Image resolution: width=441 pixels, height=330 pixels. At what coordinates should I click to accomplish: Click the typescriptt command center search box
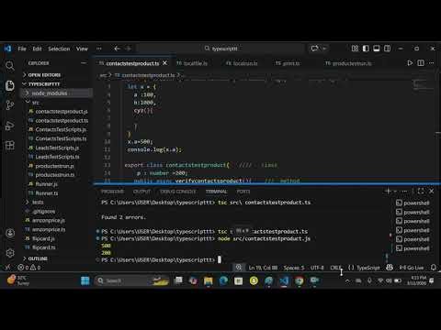tap(221, 49)
